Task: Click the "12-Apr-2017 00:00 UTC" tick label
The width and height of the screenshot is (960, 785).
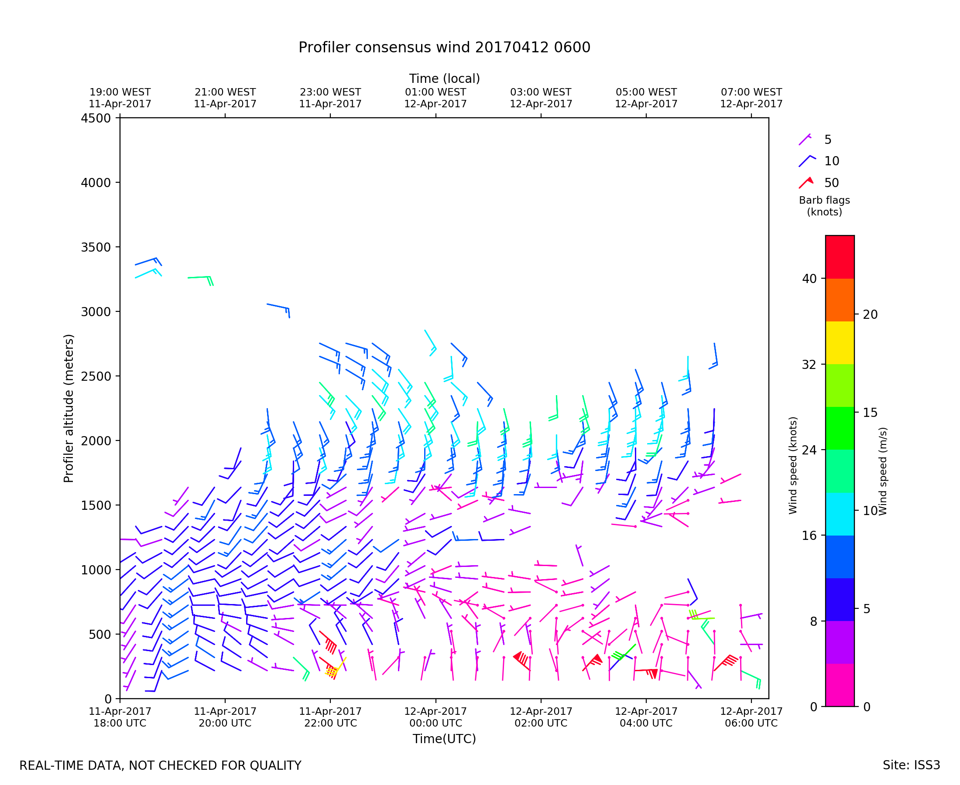Action: click(x=435, y=717)
